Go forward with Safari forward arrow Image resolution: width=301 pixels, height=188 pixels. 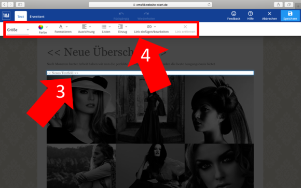pyautogui.click(x=10, y=5)
